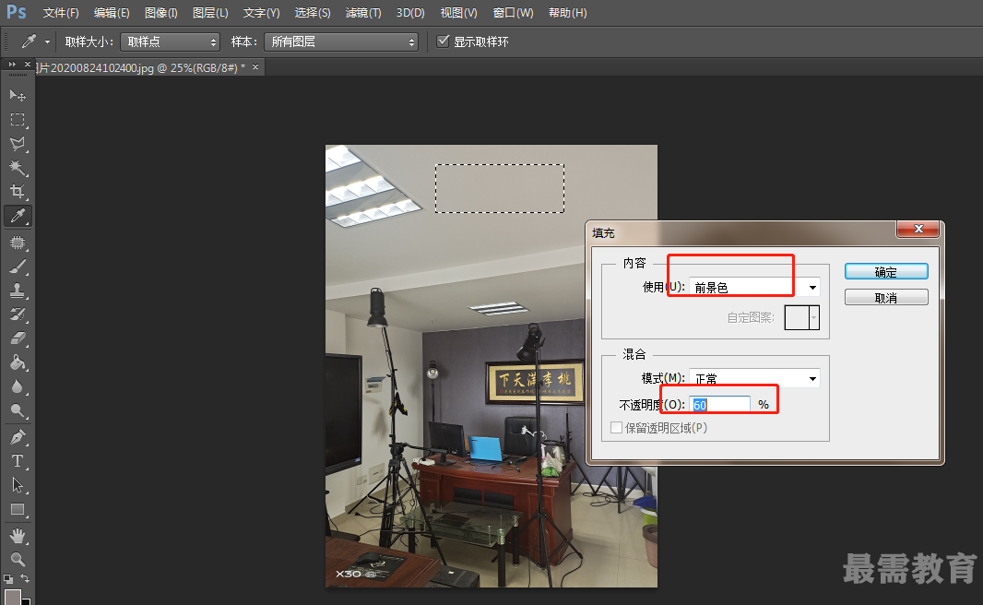Select the Dodge tool

click(x=18, y=410)
